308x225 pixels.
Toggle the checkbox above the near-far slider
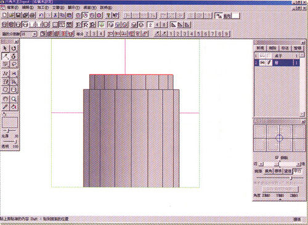click(x=277, y=158)
